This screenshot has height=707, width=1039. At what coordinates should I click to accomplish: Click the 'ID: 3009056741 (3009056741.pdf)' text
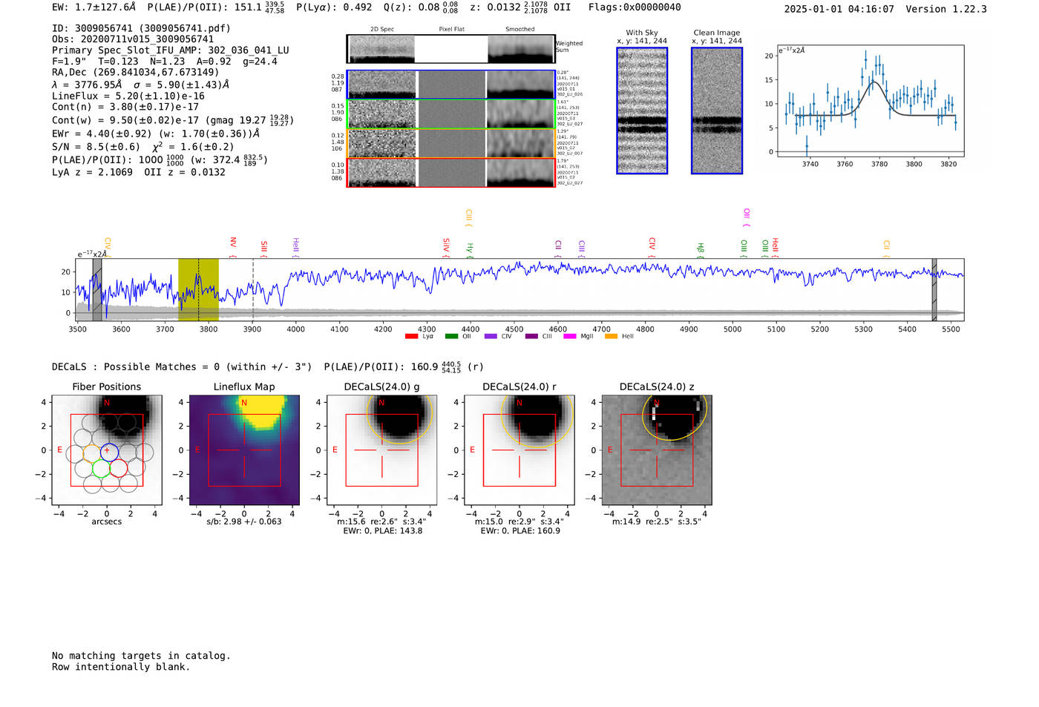[141, 28]
